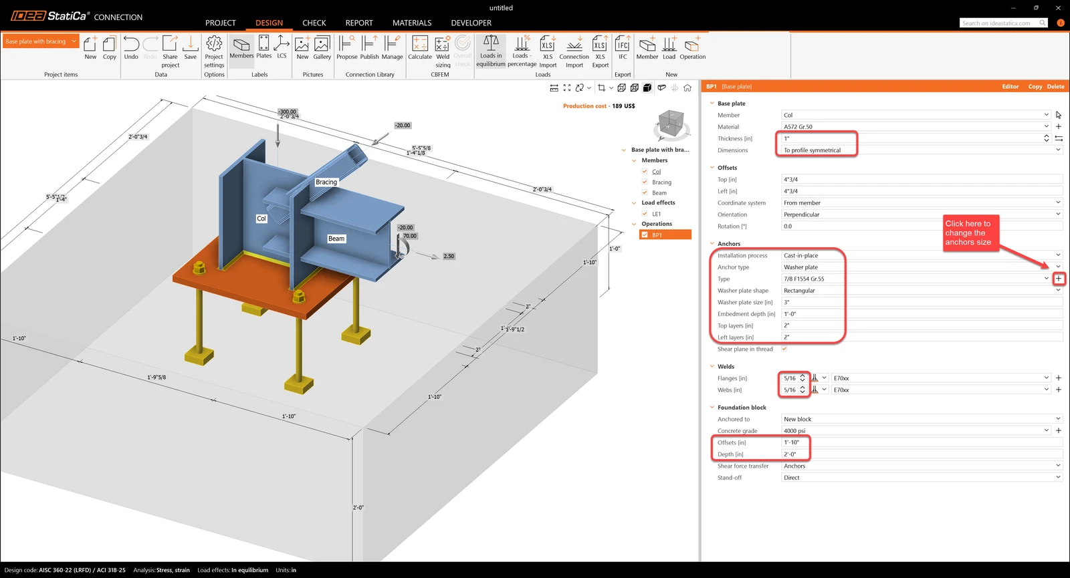Uncheck the Col member checkbox
The image size is (1070, 578).
645,172
